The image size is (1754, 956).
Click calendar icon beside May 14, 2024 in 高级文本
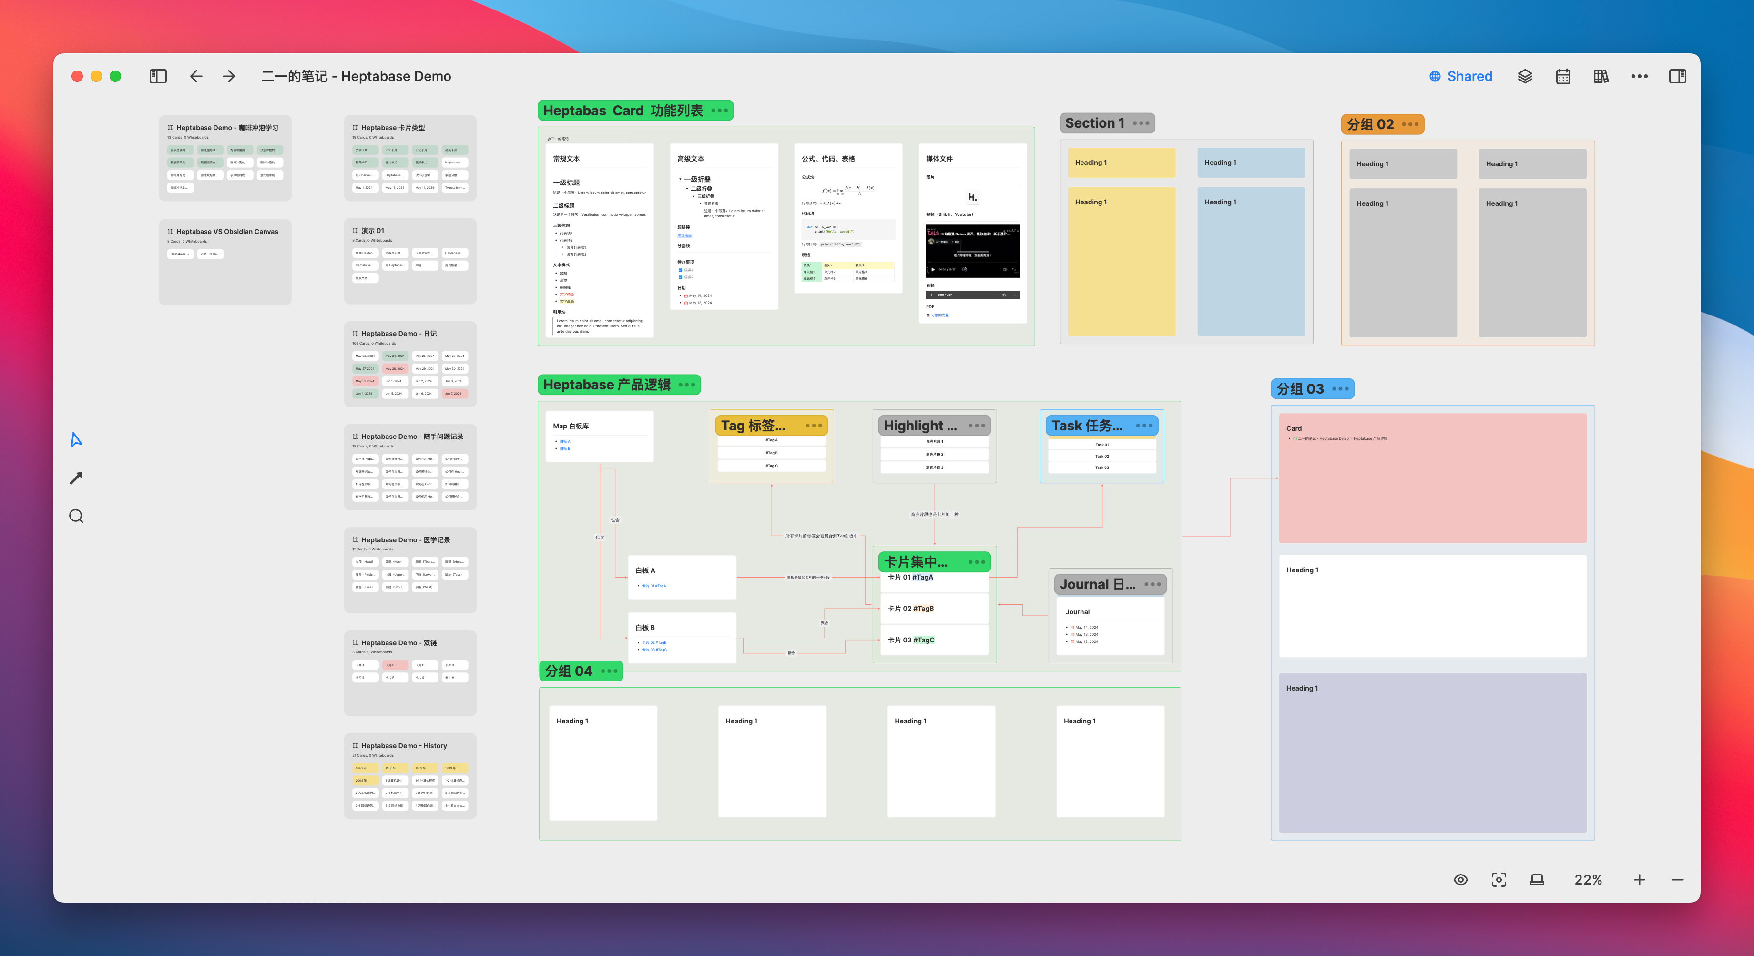tap(686, 295)
